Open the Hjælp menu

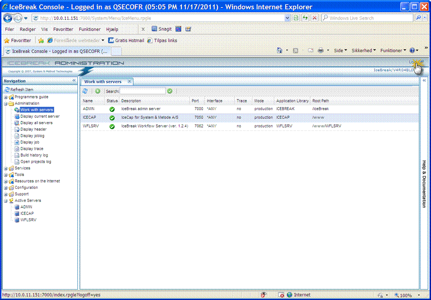(x=112, y=29)
